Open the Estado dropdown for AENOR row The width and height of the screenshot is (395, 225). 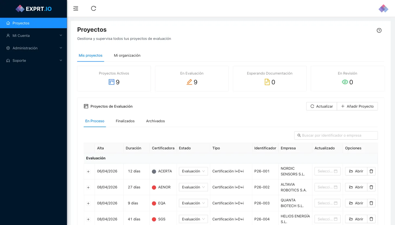[193, 187]
